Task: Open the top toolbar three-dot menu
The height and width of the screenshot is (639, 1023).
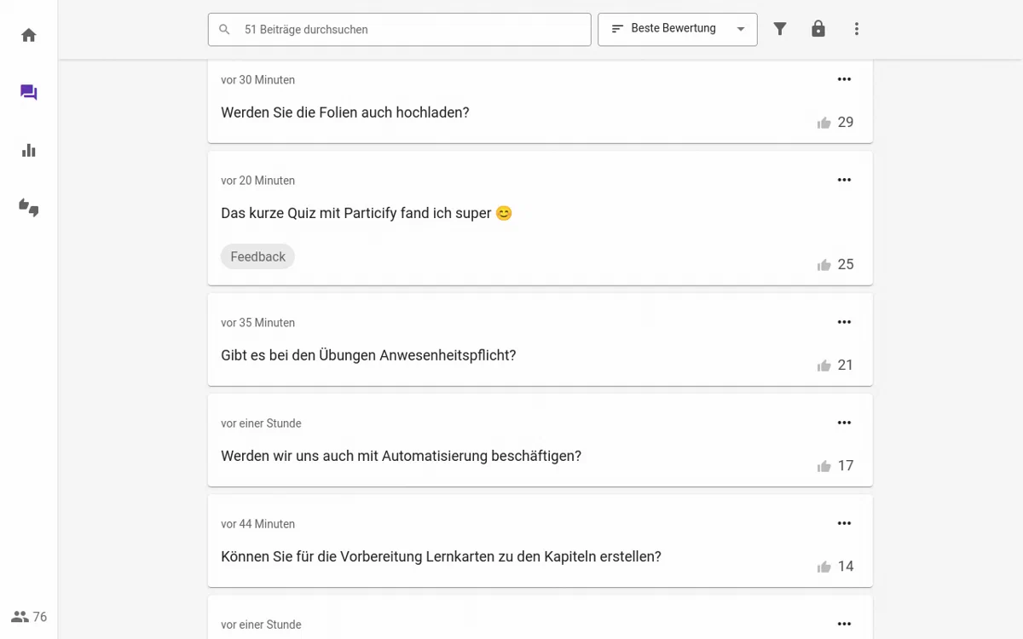Action: pos(857,29)
